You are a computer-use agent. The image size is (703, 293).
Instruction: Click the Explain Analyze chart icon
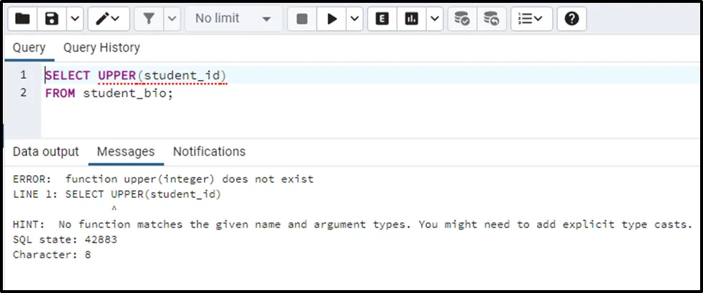(x=411, y=19)
